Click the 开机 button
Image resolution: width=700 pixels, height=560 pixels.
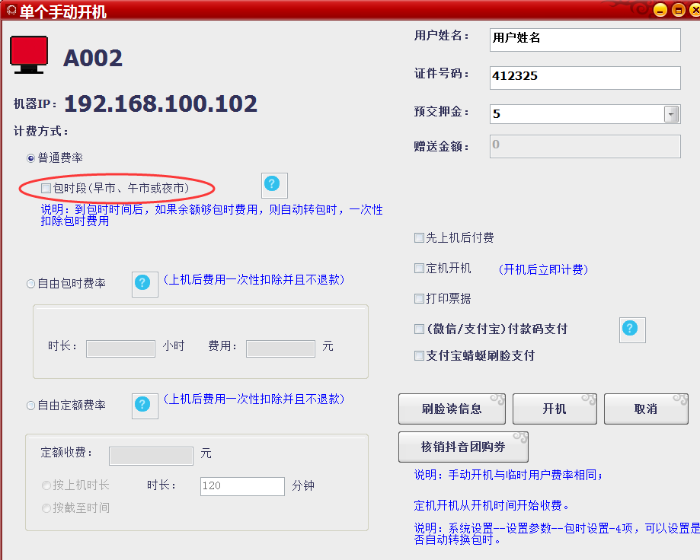click(x=554, y=409)
